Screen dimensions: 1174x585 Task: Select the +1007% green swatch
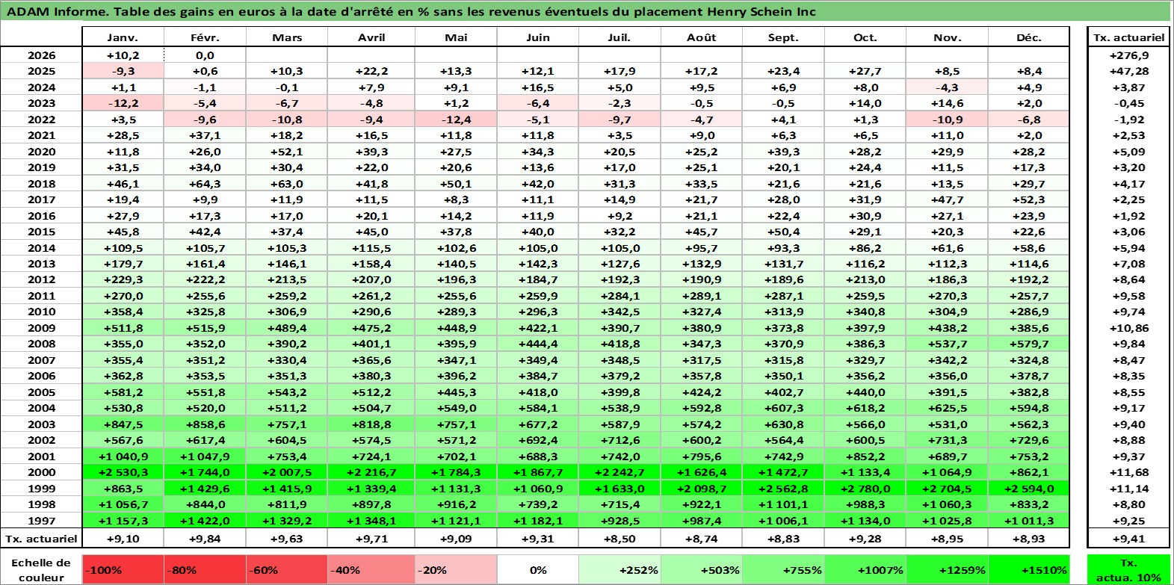[865, 569]
